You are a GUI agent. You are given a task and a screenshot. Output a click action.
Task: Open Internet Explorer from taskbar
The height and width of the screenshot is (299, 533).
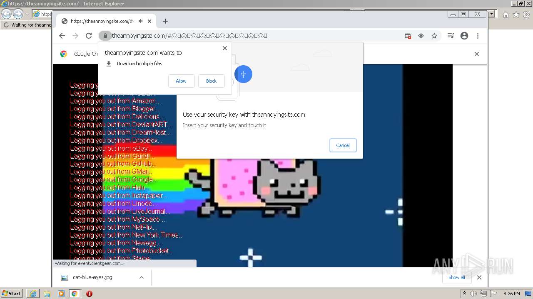33,294
